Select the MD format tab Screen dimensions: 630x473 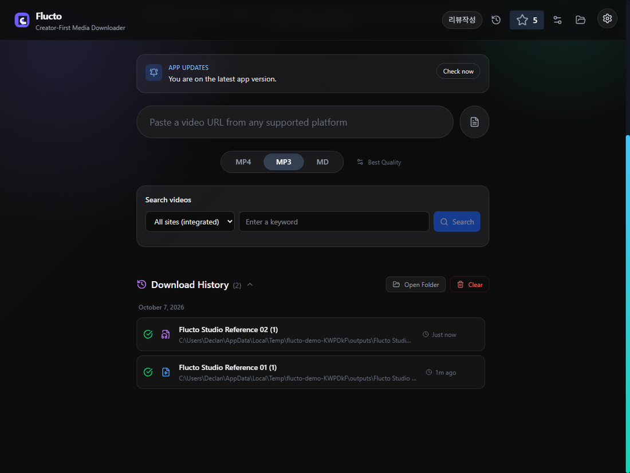click(322, 162)
